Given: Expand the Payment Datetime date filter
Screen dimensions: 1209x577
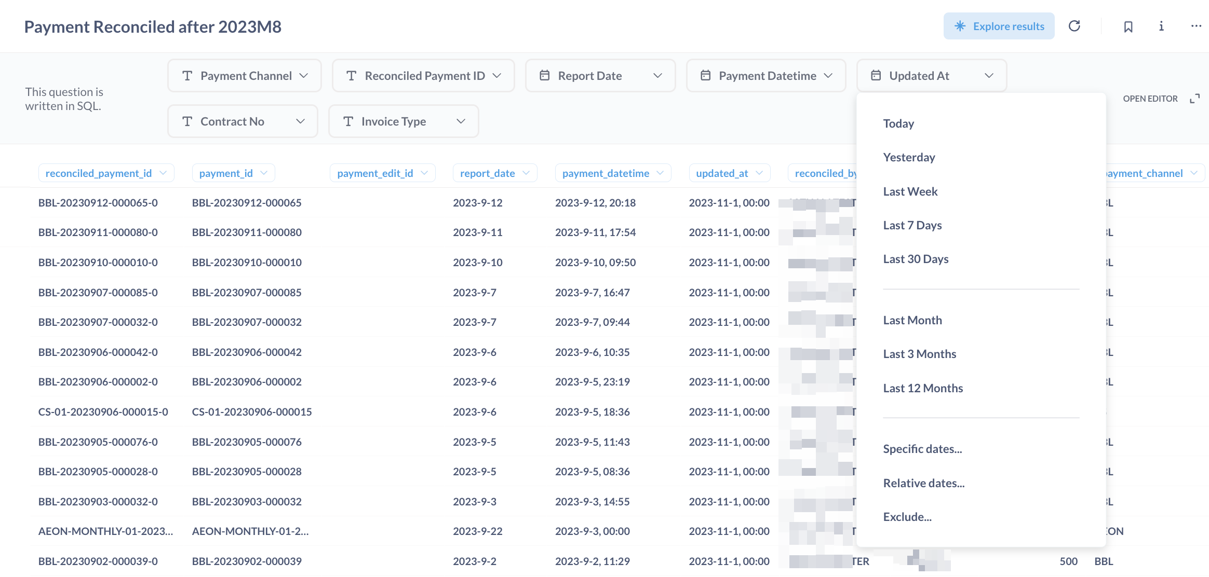Looking at the screenshot, I should coord(766,76).
